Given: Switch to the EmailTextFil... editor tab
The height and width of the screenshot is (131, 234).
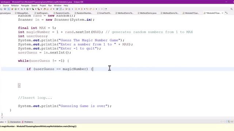Looking at the screenshot, I should tap(104, 13).
